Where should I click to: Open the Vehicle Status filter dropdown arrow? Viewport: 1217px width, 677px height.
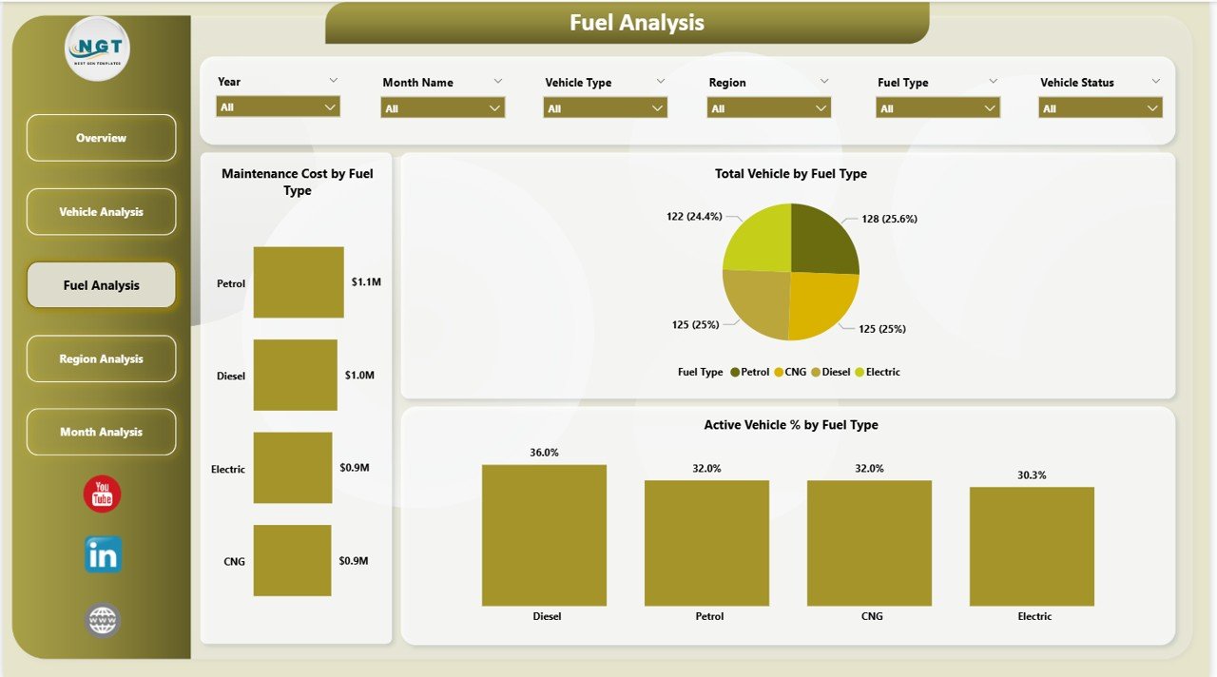point(1155,82)
